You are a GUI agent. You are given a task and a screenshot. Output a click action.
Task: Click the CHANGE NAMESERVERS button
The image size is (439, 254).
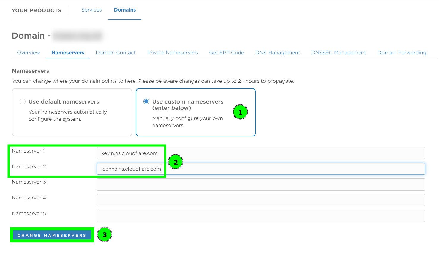pyautogui.click(x=52, y=235)
